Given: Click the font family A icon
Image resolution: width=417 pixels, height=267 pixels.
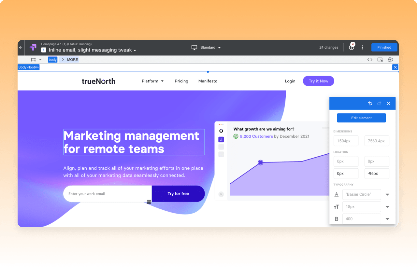Looking at the screenshot, I should coord(337,194).
